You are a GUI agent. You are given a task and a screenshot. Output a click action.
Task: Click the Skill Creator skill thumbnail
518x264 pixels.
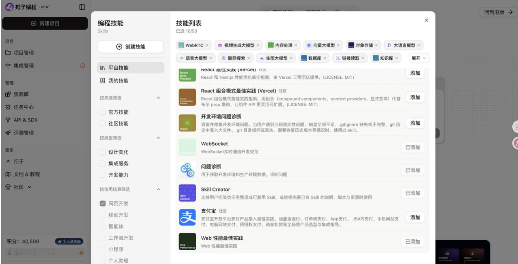[187, 193]
